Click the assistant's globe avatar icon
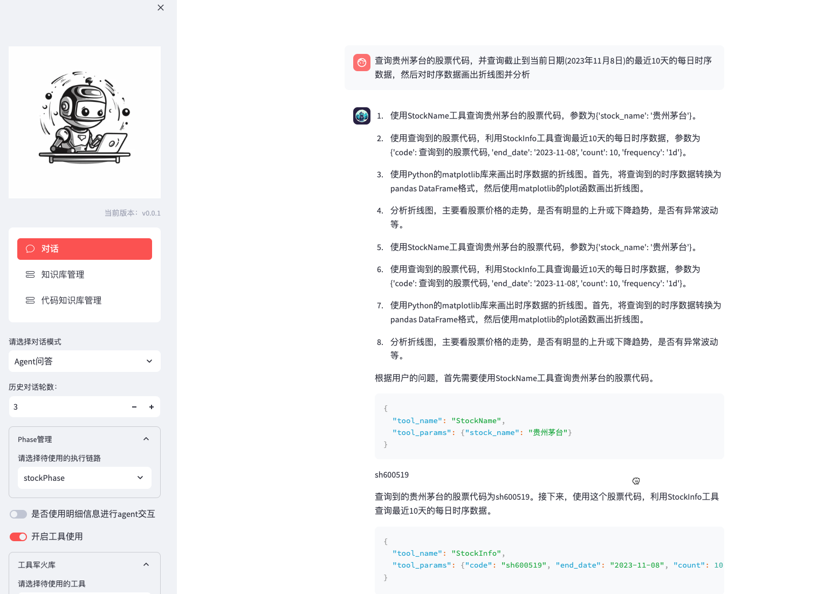Image resolution: width=838 pixels, height=594 pixels. click(x=362, y=115)
